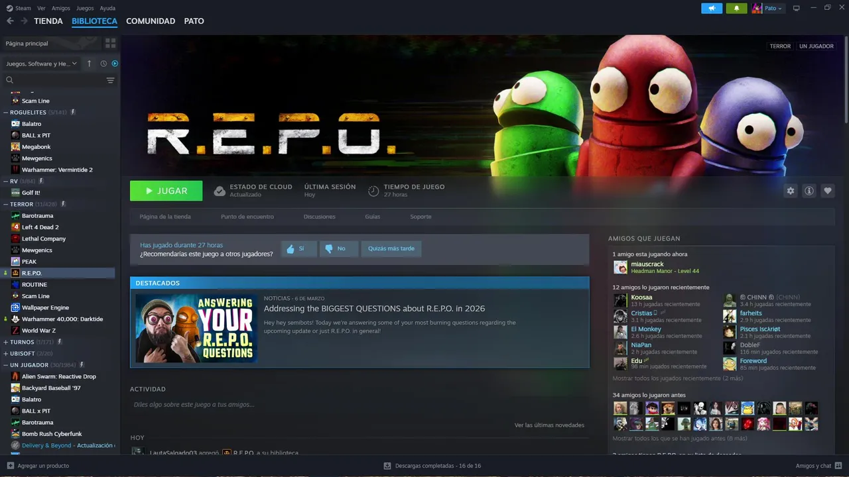The height and width of the screenshot is (477, 849).
Task: Toggle the ready-to-play filter icon
Action: click(x=115, y=64)
